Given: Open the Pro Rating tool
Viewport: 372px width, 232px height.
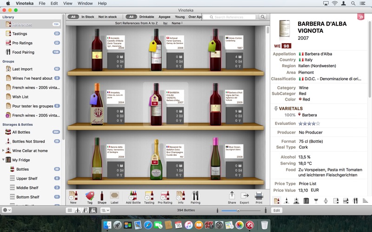Looking at the screenshot, I should [165, 196].
